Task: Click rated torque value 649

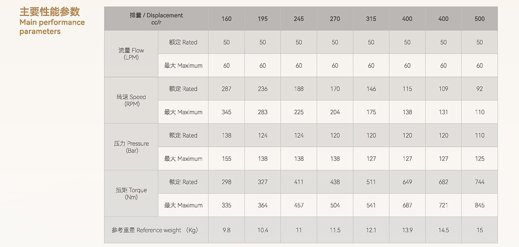Action: (407, 182)
